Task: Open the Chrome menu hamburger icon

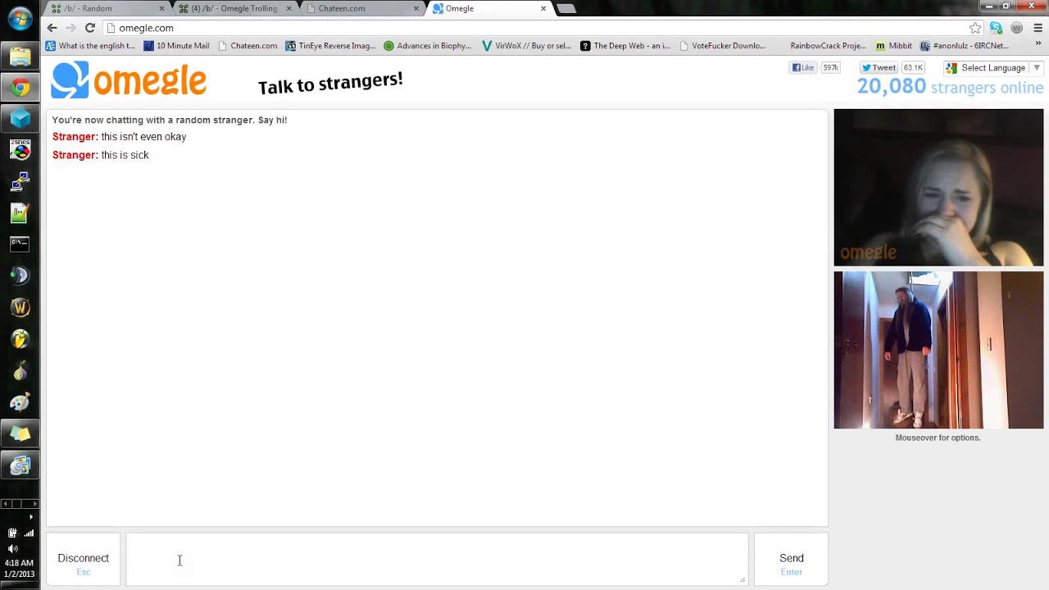Action: [x=1038, y=28]
